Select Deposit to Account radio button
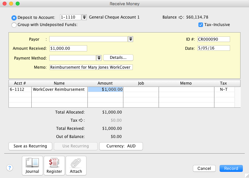The width and height of the screenshot is (249, 178). tap(14, 18)
